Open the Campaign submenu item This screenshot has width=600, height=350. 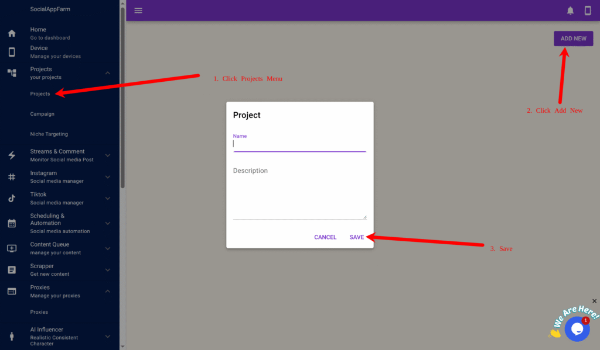point(42,114)
